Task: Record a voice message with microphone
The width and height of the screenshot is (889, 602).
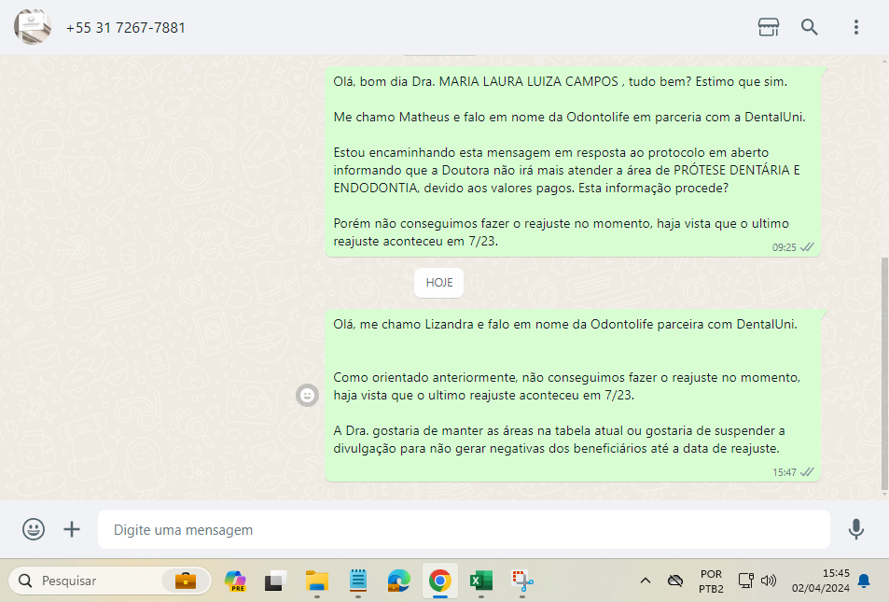Action: point(856,529)
